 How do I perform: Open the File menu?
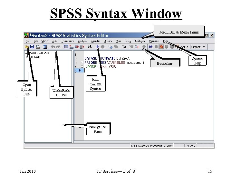27,41
